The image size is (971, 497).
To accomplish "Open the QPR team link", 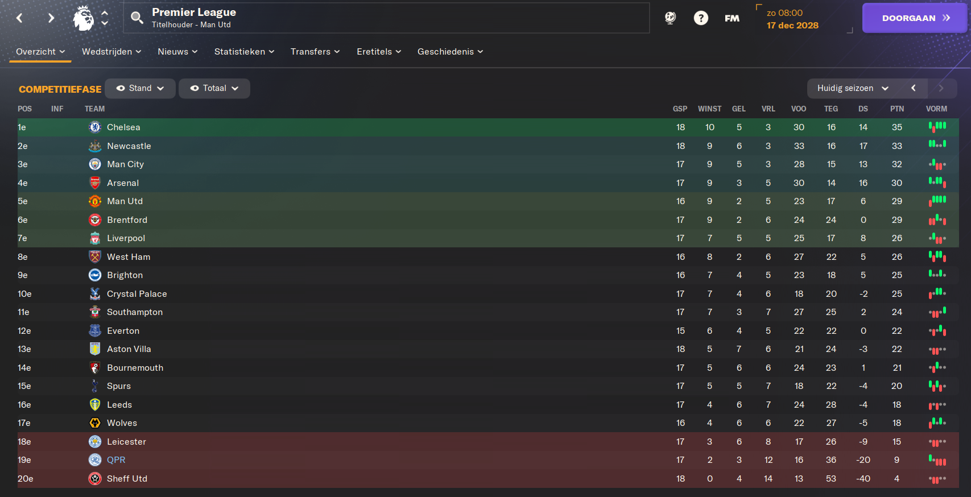I will pyautogui.click(x=116, y=460).
